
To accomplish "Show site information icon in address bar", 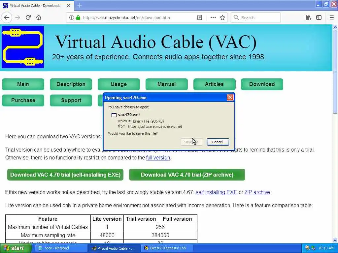I will pyautogui.click(x=71, y=18).
